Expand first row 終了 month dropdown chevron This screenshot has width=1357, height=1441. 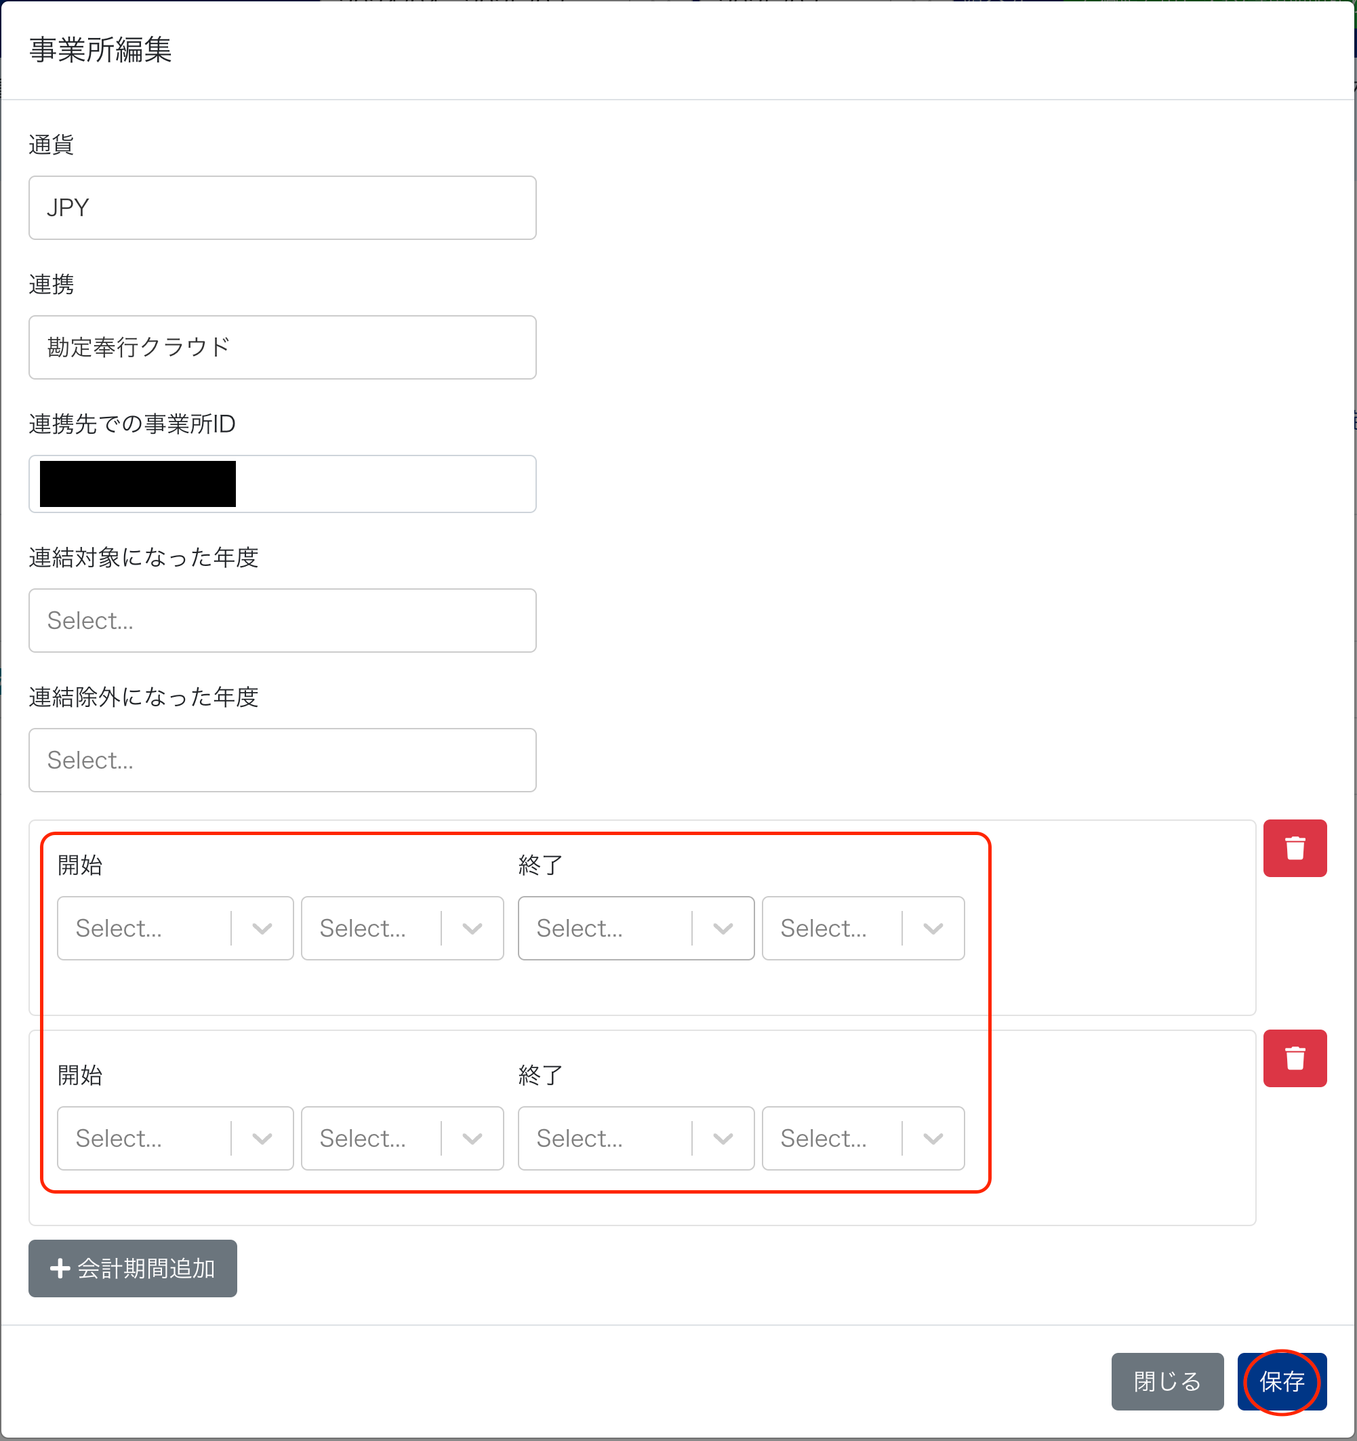tap(933, 929)
